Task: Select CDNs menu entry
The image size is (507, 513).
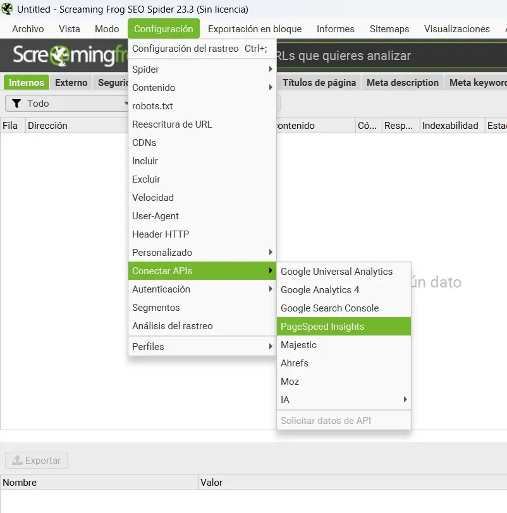Action: (202, 143)
